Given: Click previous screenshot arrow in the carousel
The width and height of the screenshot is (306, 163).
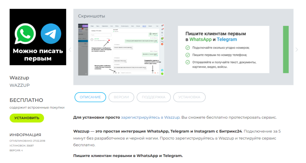Looking at the screenshot, I should tap(70, 50).
